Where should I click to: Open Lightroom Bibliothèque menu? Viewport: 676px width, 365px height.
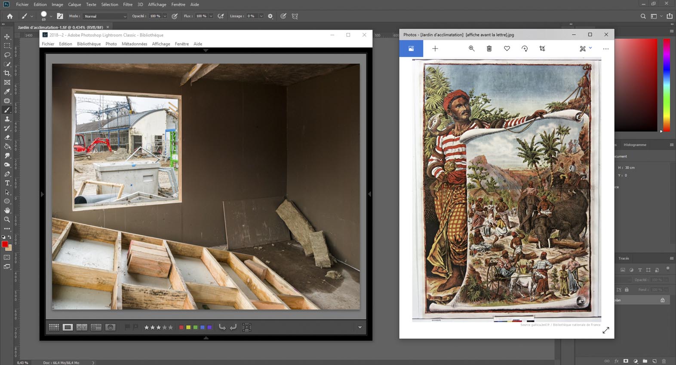pos(89,44)
